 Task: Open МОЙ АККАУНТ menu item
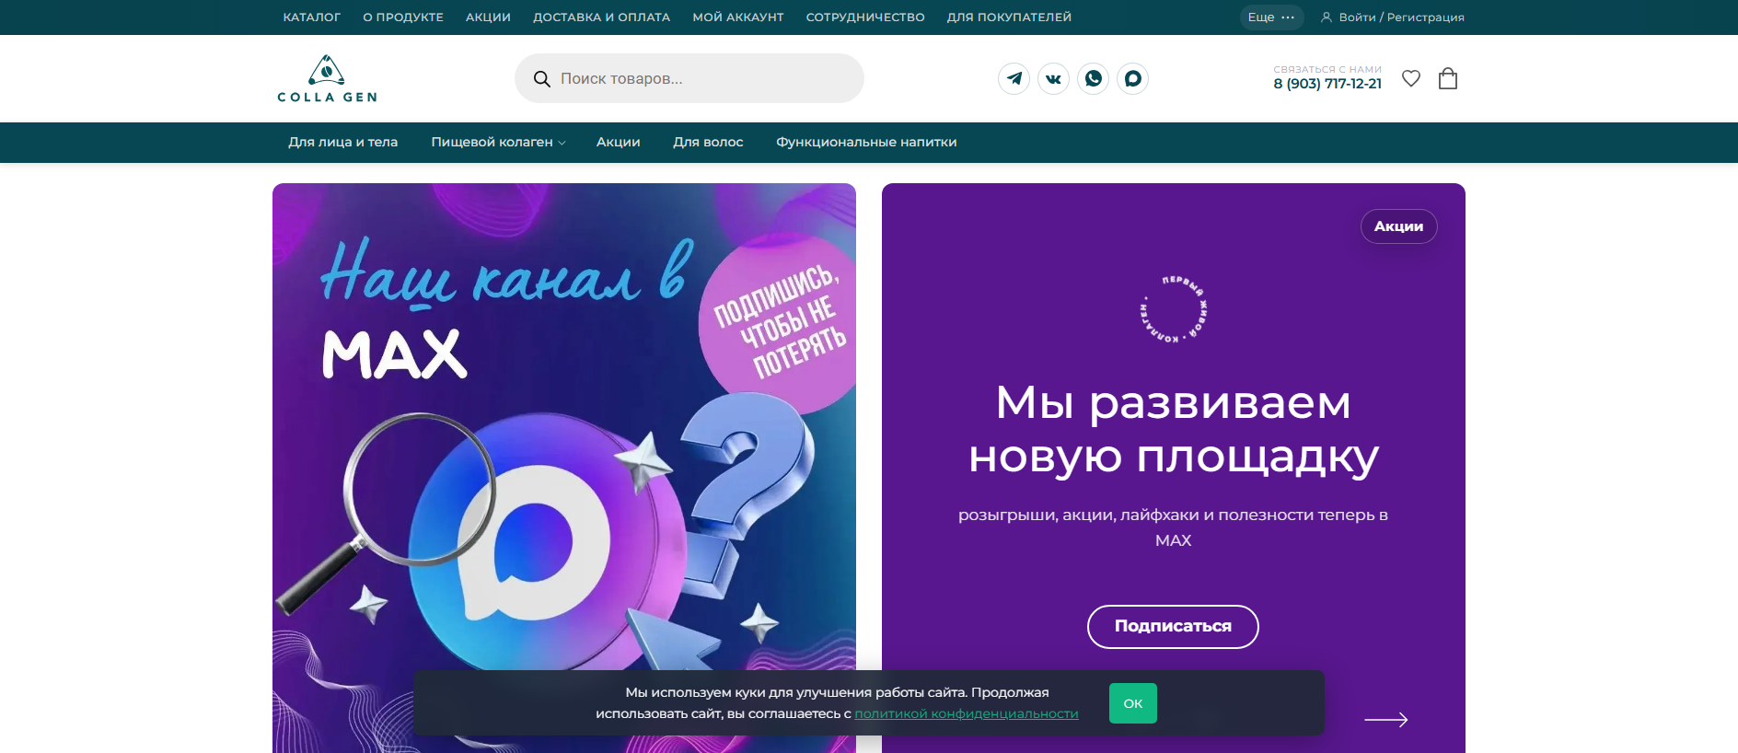(738, 17)
